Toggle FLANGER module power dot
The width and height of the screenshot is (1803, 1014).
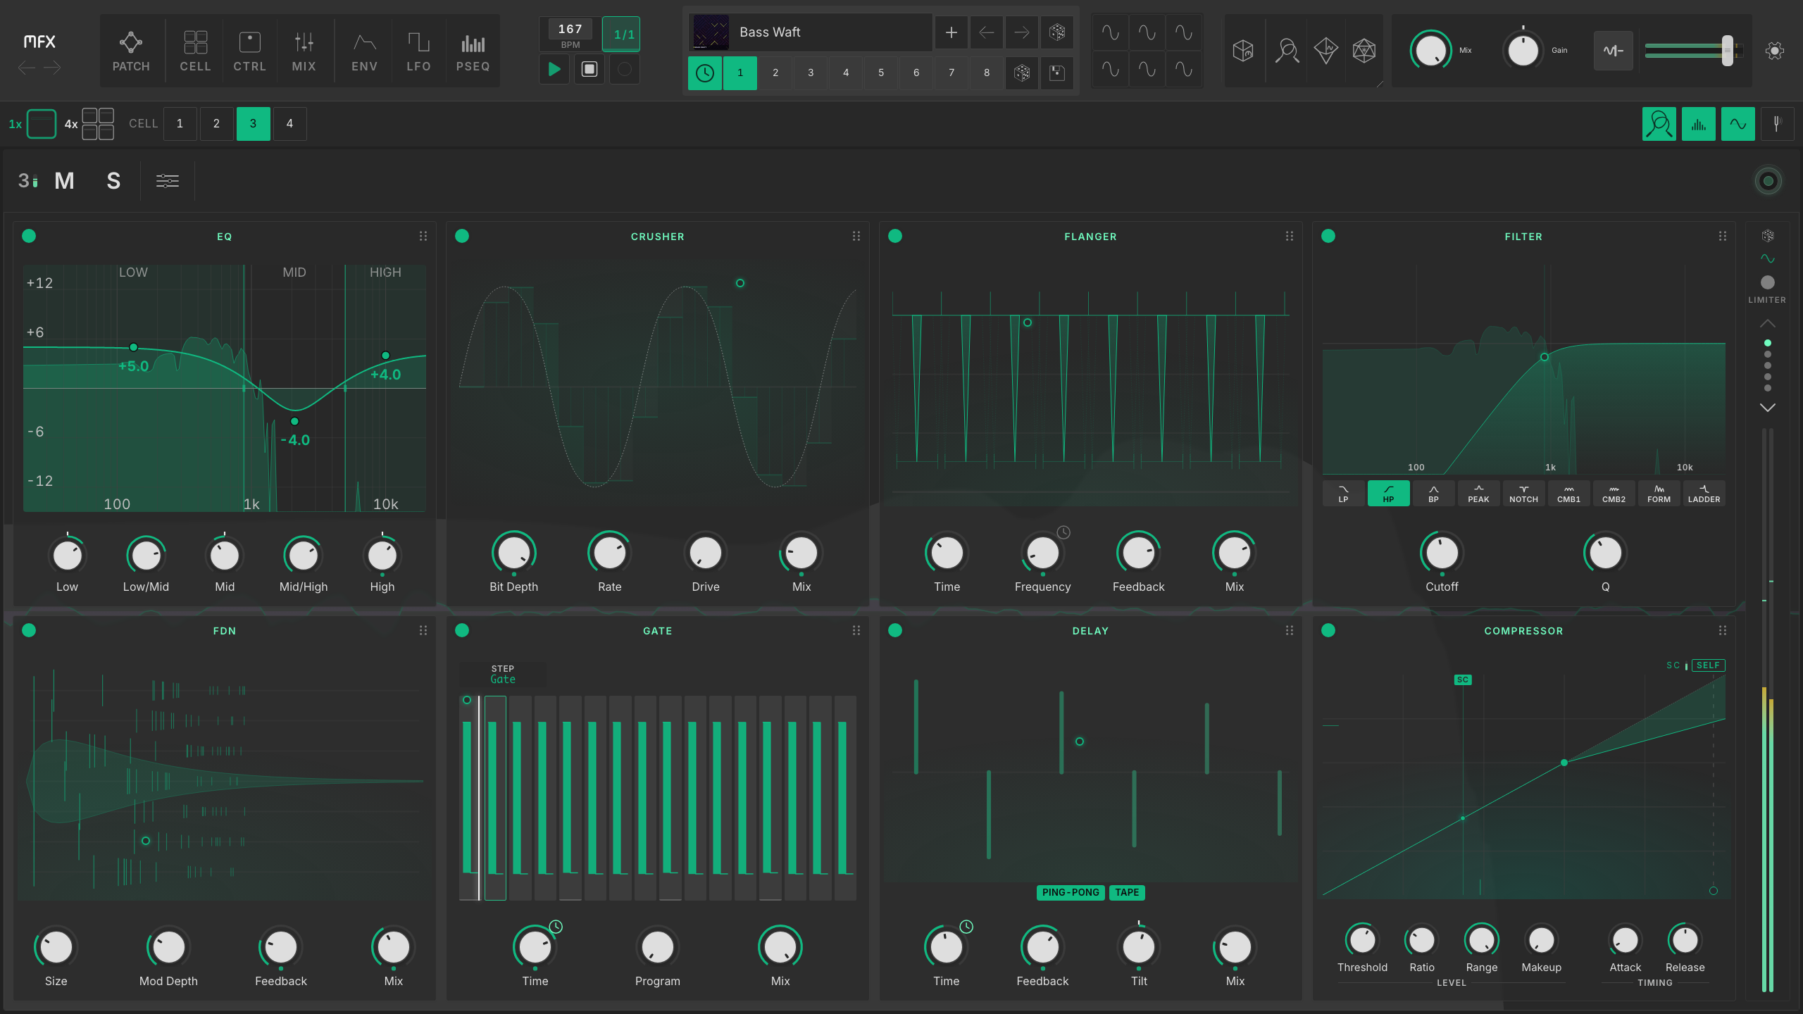[895, 236]
